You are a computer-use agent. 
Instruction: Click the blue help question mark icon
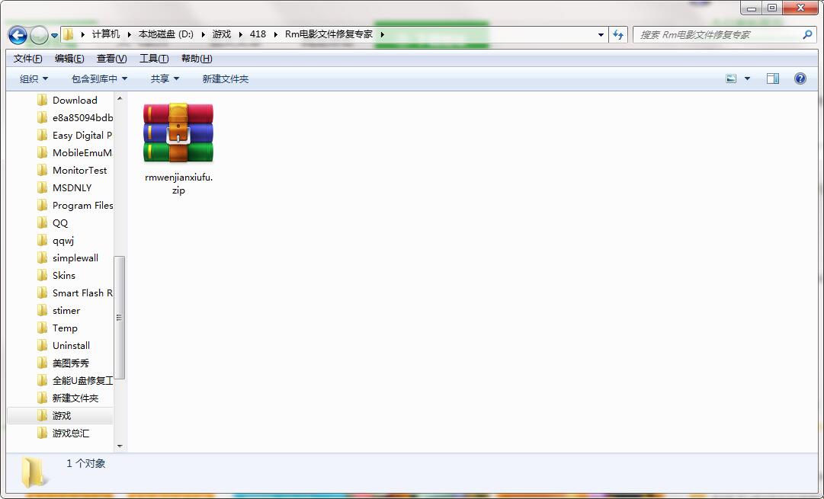[800, 78]
